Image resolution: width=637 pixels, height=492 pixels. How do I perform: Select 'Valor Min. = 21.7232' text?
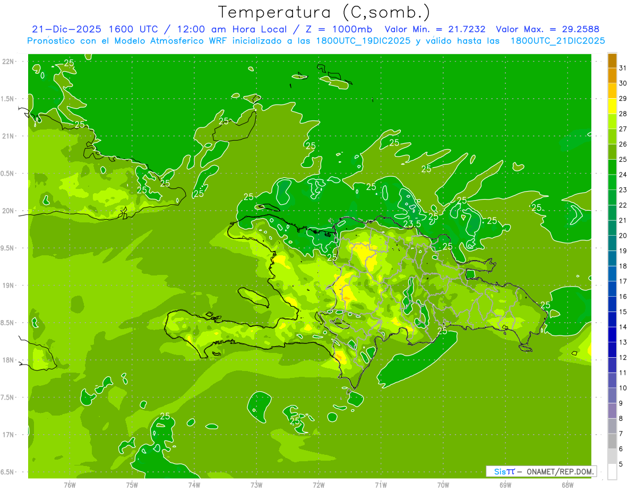click(x=435, y=29)
